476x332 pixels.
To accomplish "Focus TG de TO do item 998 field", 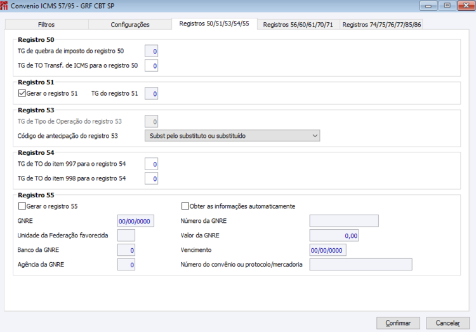I will click(151, 178).
